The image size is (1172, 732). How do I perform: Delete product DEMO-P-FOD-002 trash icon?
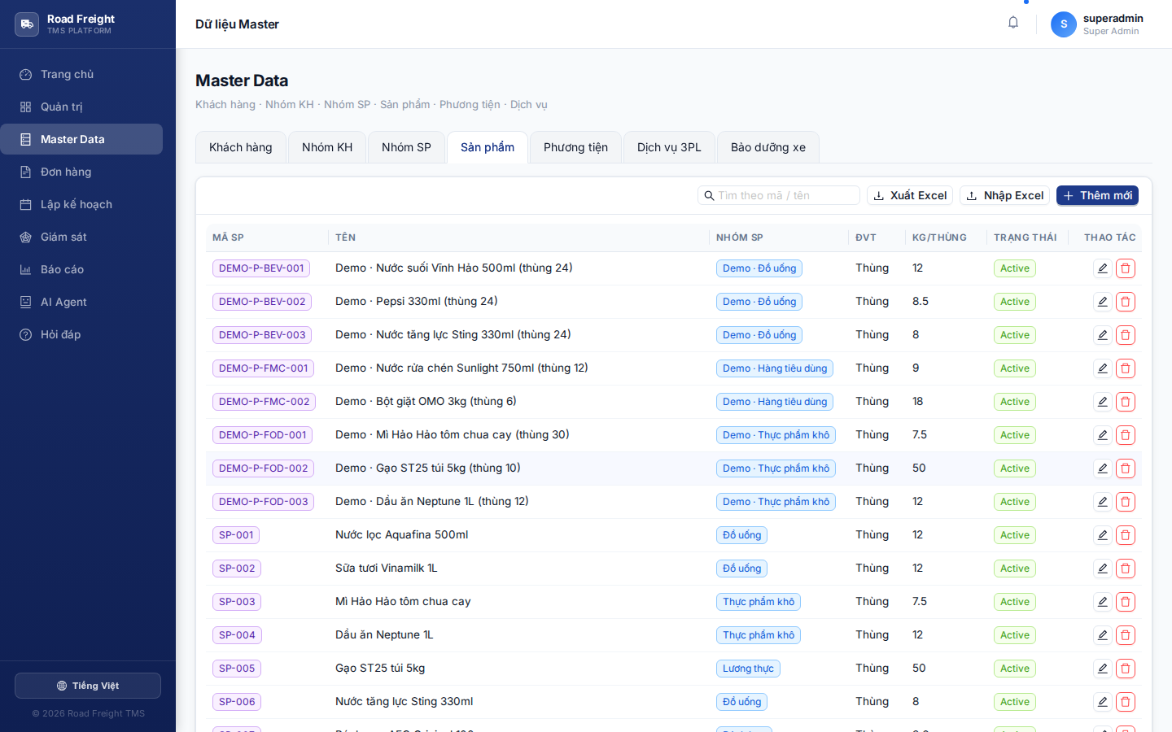tap(1126, 468)
